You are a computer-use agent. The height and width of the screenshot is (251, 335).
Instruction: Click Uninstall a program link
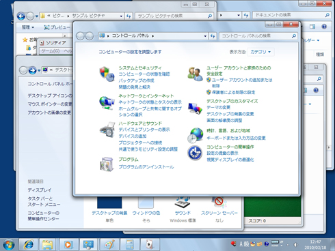coord(146,167)
